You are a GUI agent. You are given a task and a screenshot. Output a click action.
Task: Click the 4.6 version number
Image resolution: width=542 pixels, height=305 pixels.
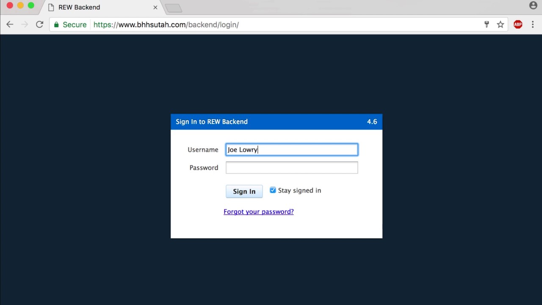click(x=372, y=122)
